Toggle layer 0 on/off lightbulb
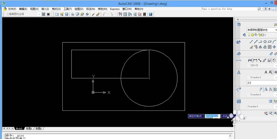Screen dimensions: 277x139 click(x=249, y=35)
